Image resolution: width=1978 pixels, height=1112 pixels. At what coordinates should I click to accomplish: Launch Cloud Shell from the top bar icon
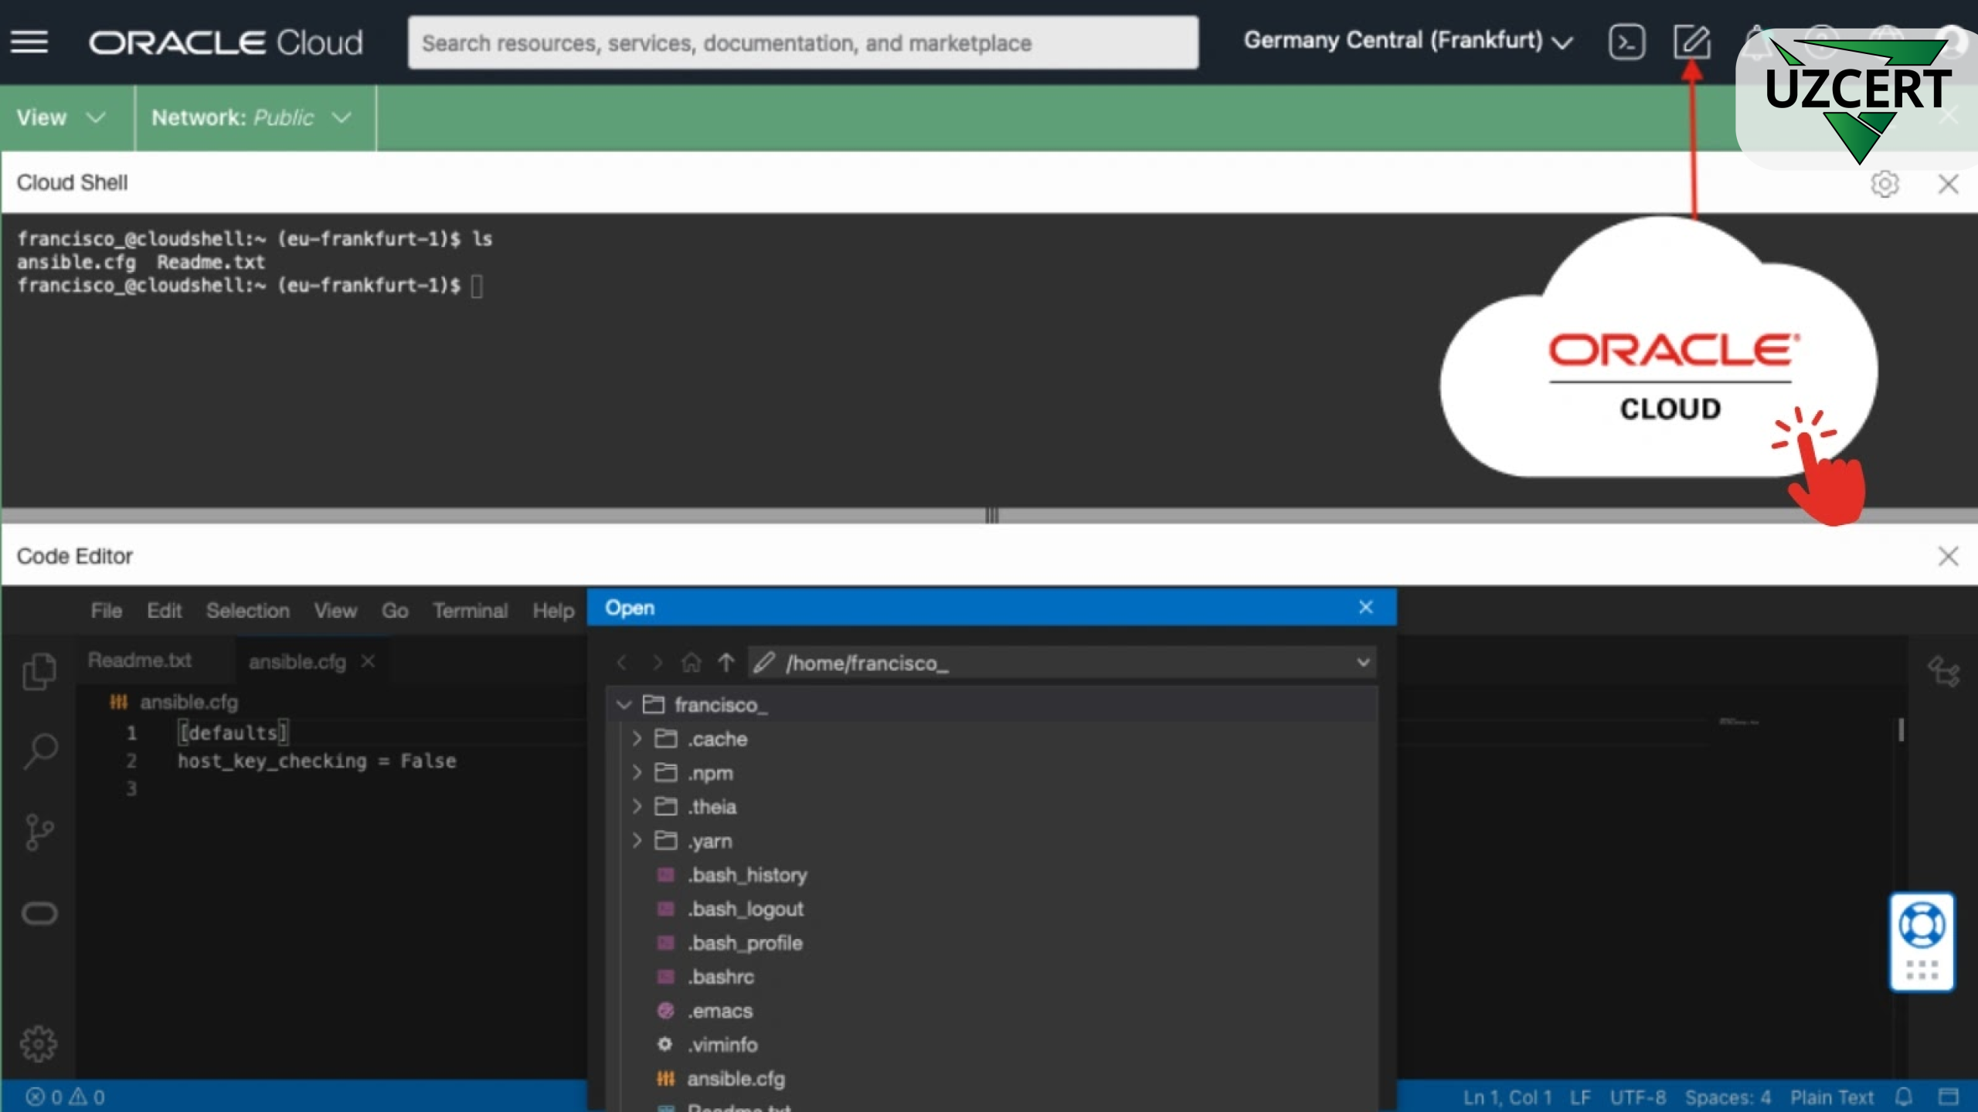pos(1626,42)
